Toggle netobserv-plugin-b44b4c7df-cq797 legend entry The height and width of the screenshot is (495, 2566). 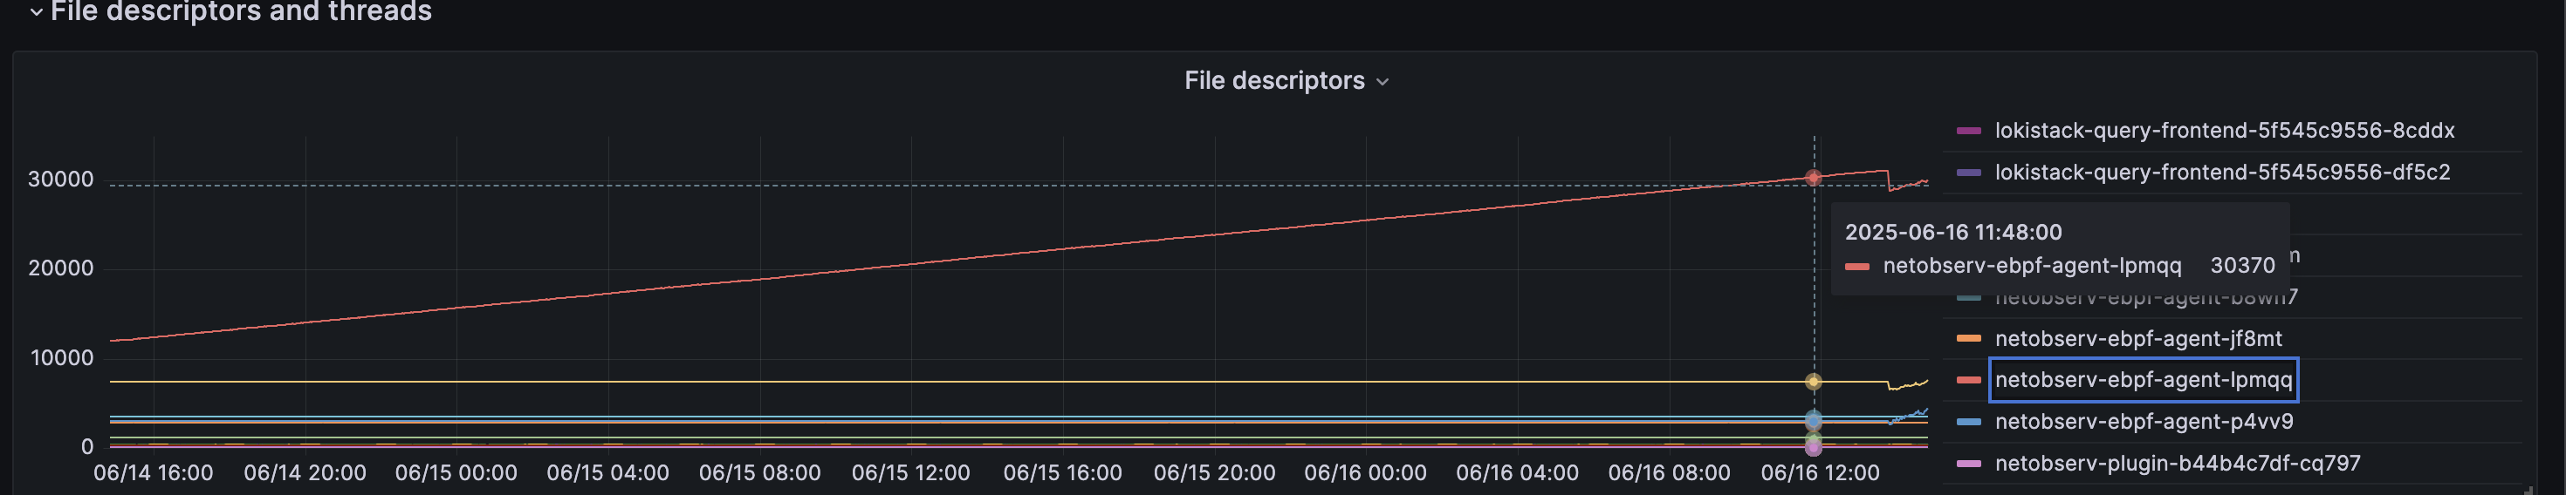[x=2178, y=464]
